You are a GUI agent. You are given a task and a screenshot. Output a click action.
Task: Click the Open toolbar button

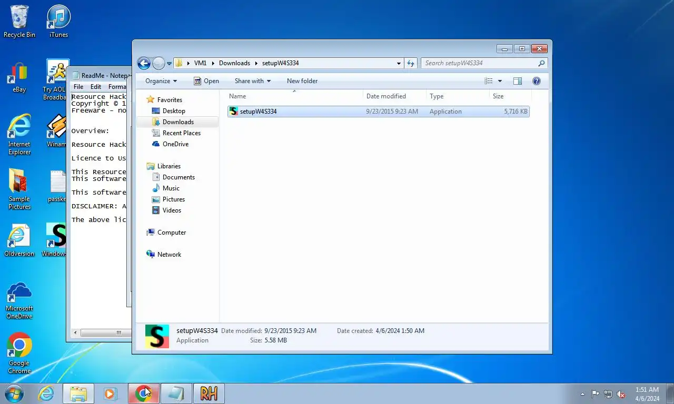click(206, 81)
